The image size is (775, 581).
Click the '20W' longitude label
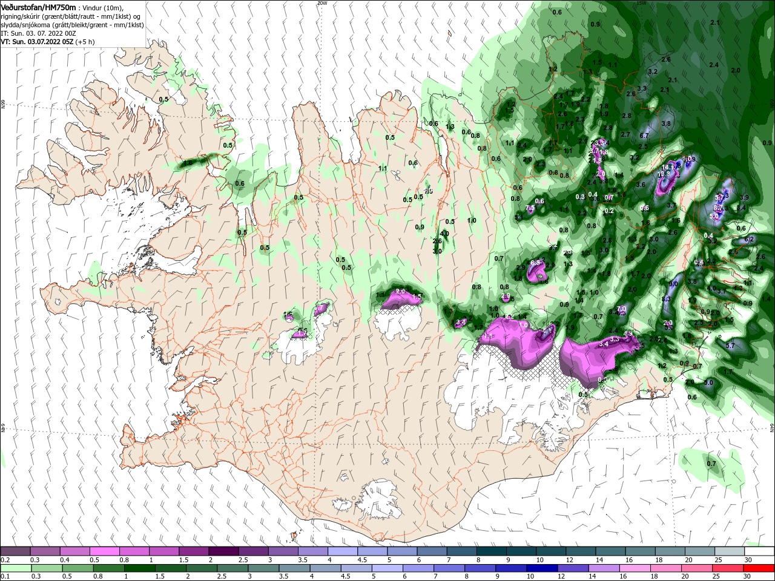tap(322, 2)
